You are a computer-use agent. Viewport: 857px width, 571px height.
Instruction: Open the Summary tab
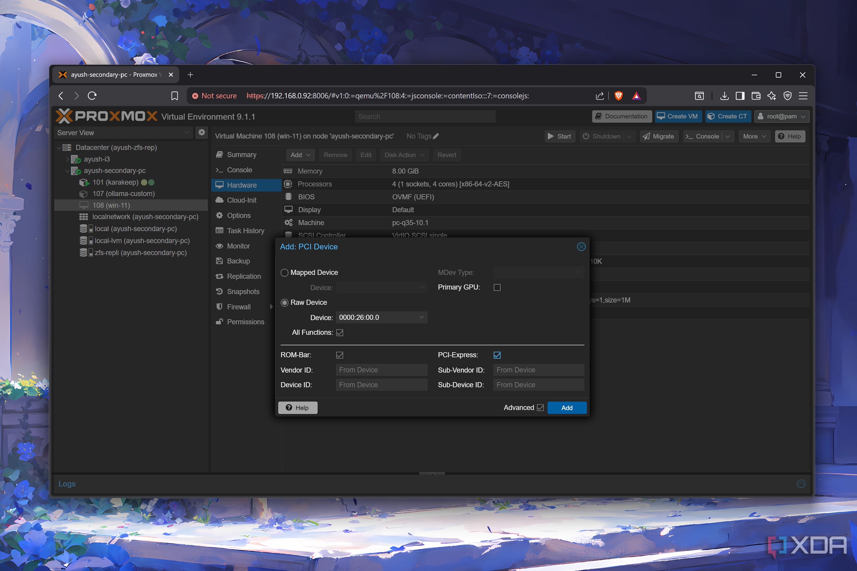click(246, 155)
